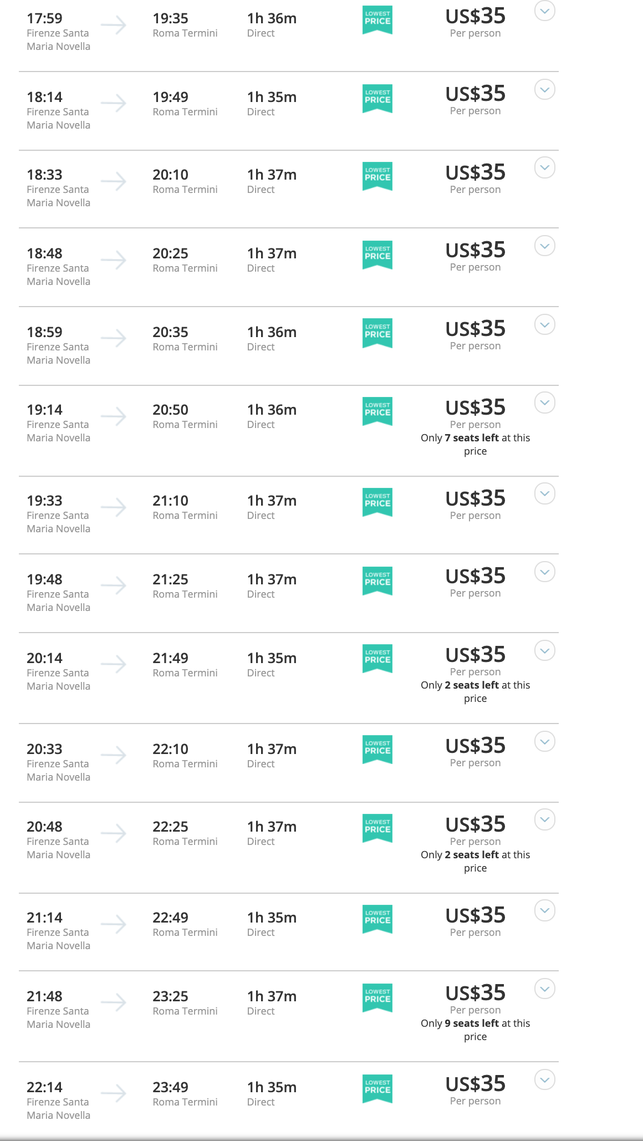
Task: Click the 18:33 departure time
Action: click(45, 175)
